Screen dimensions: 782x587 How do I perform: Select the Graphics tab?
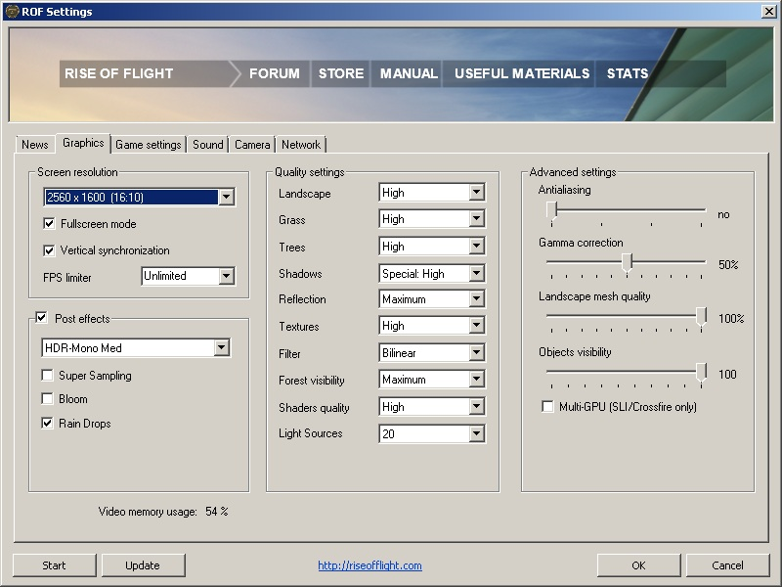83,143
